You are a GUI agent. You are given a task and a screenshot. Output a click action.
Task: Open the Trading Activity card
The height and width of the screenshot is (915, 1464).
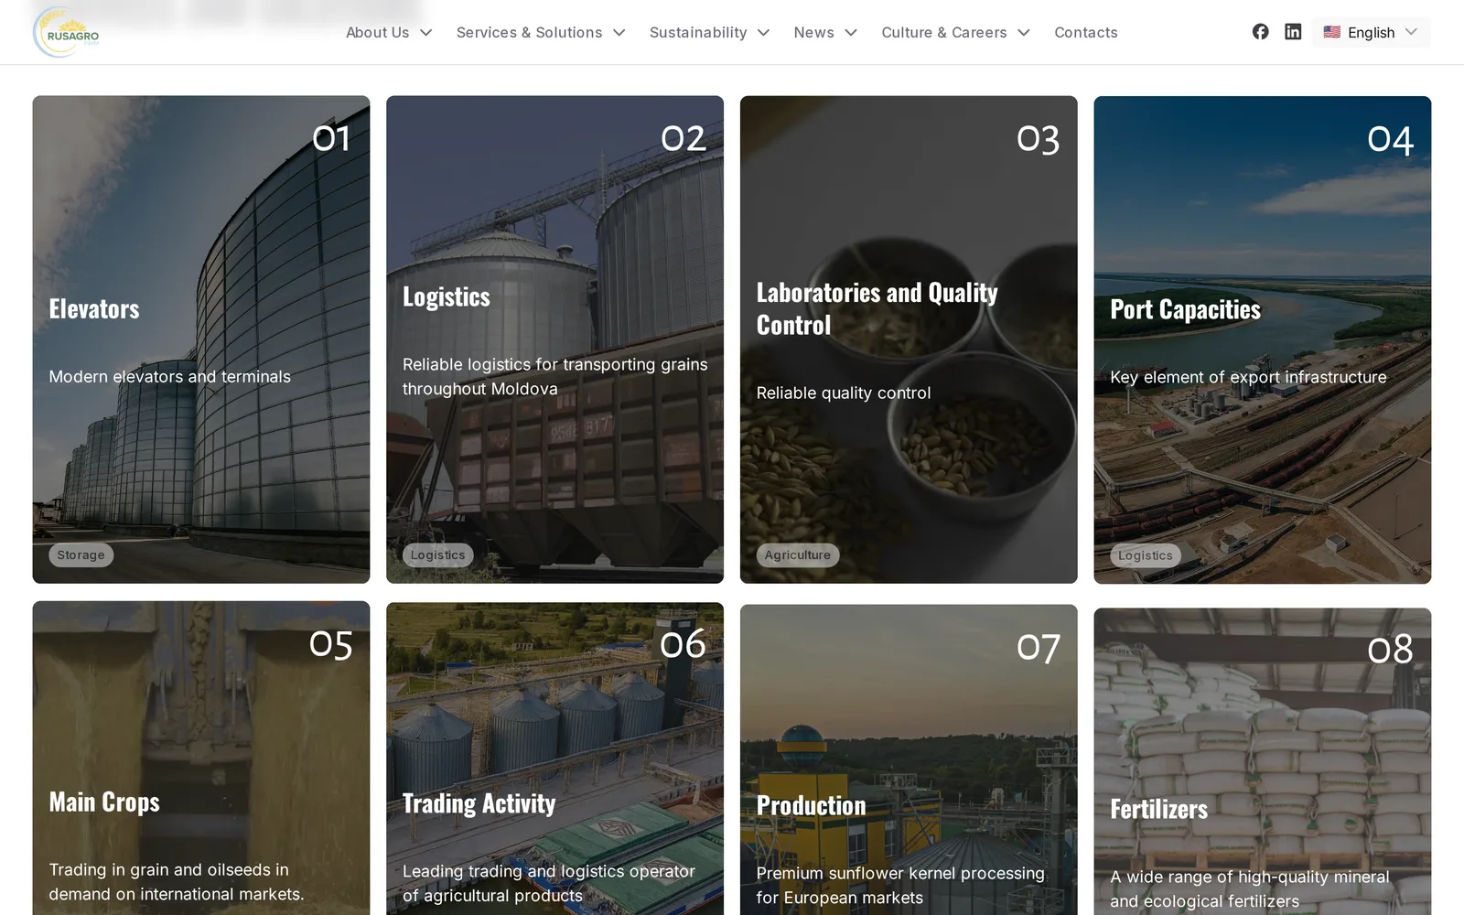pyautogui.click(x=554, y=759)
